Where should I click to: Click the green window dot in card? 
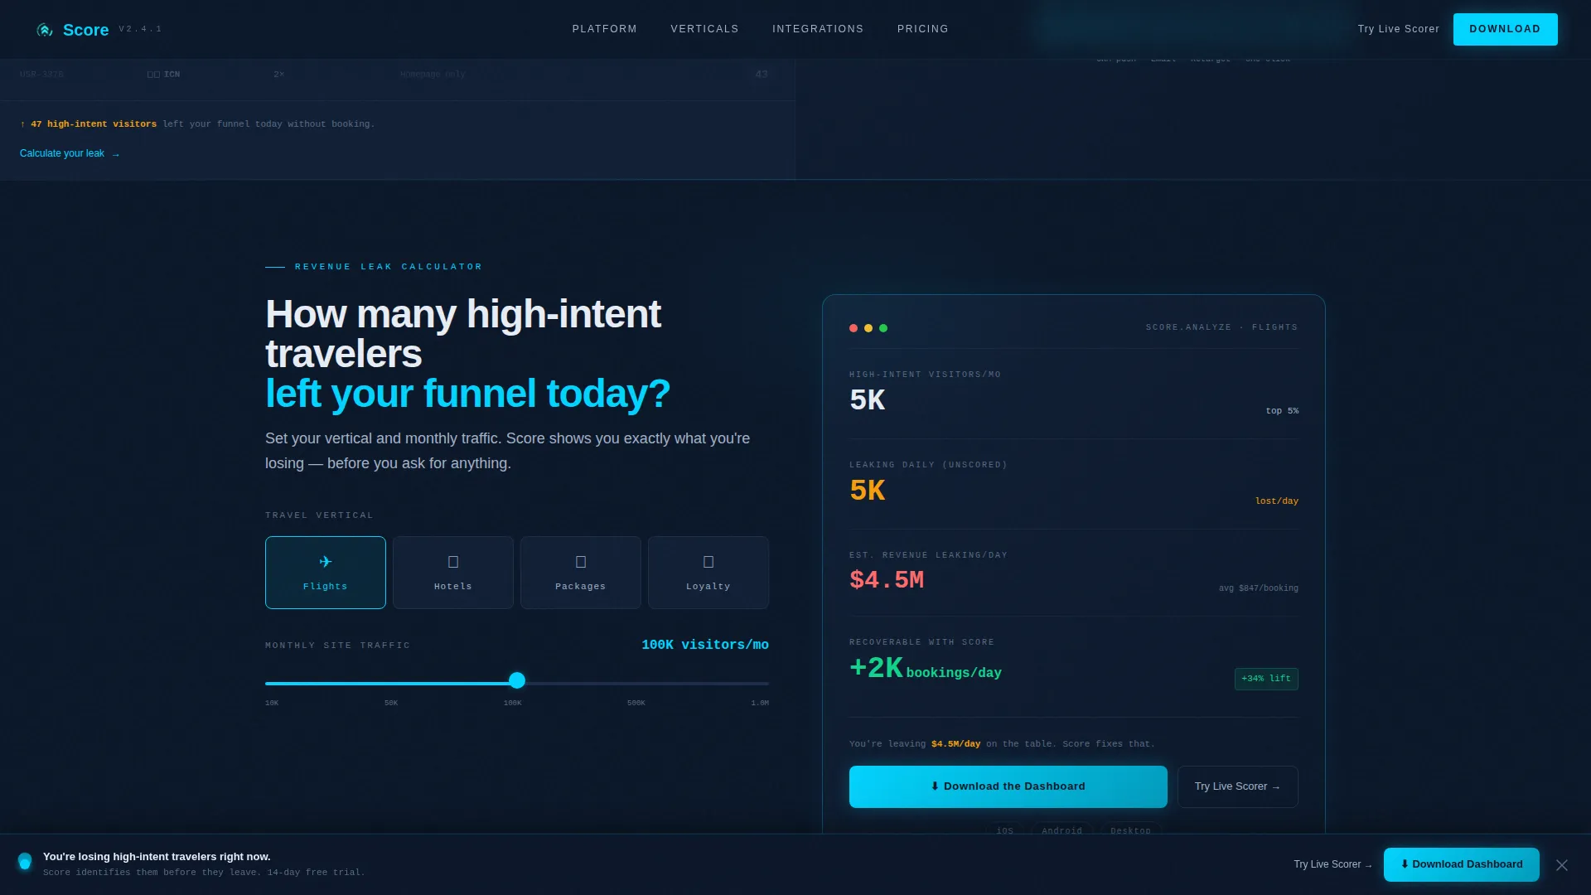pos(883,328)
